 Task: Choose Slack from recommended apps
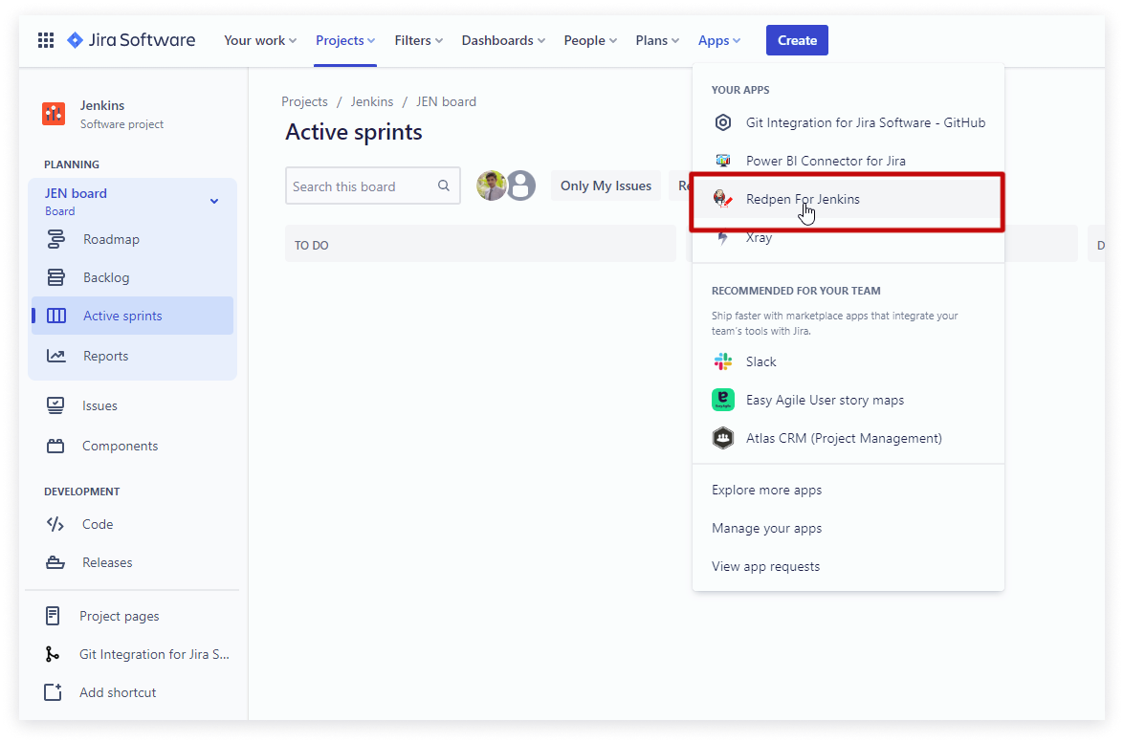coord(848,361)
